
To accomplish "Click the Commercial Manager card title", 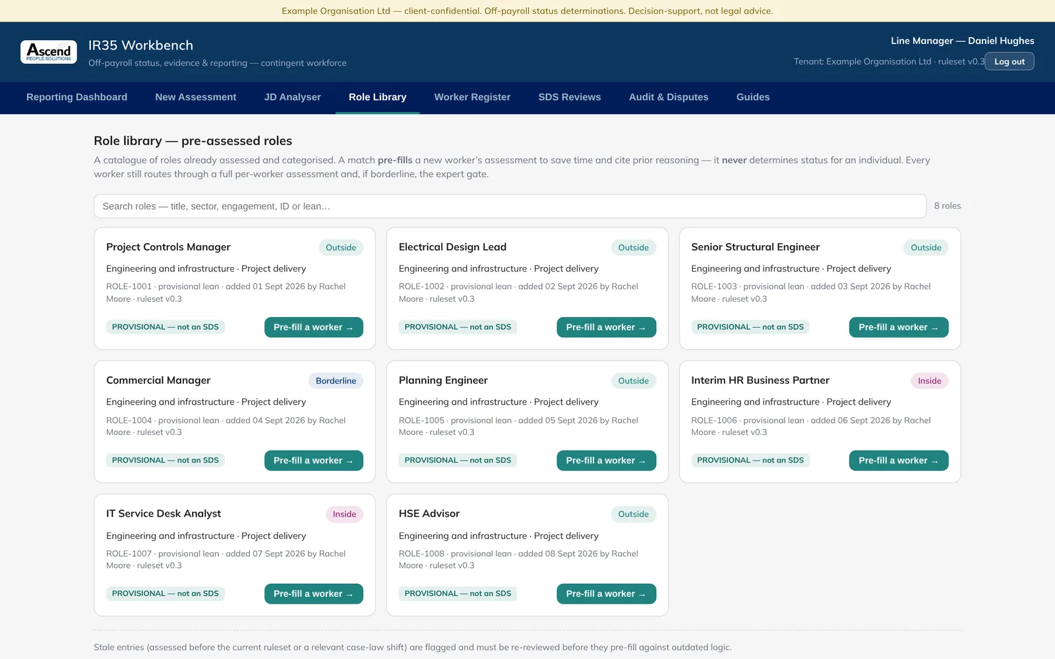I will click(x=158, y=380).
